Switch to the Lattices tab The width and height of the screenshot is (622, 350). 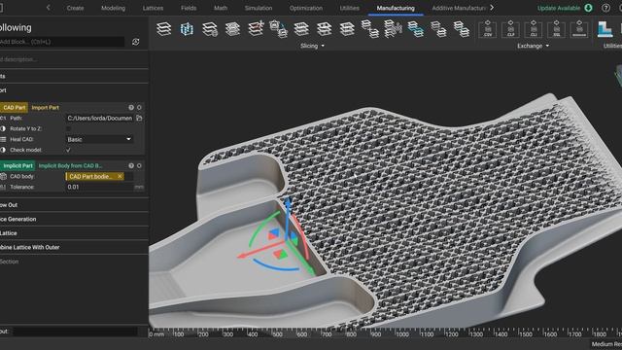[154, 8]
